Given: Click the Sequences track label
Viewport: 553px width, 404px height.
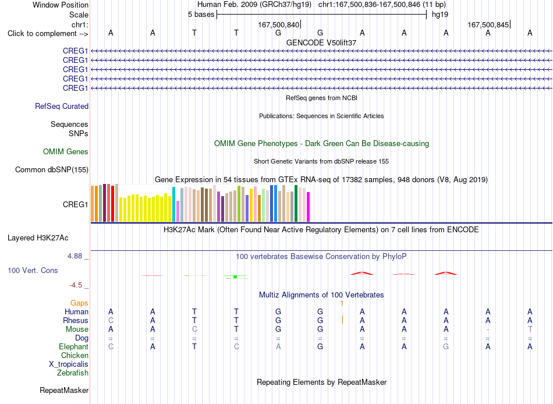Looking at the screenshot, I should 69,124.
